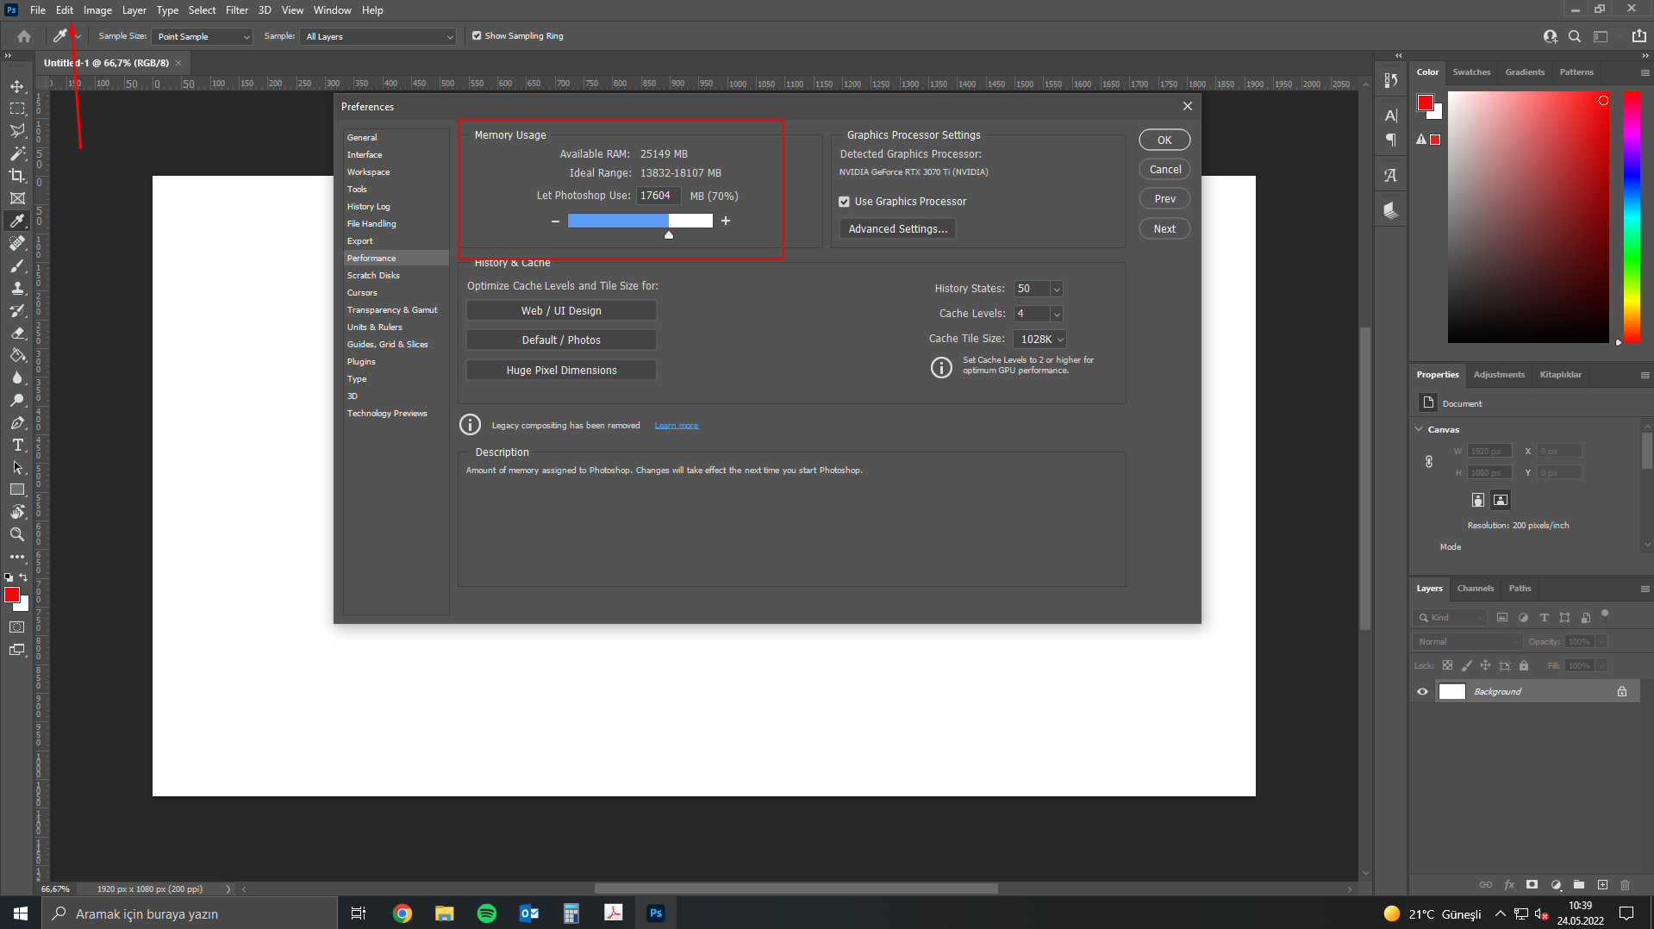Viewport: 1654px width, 929px height.
Task: Add a layer mask
Action: click(1532, 885)
